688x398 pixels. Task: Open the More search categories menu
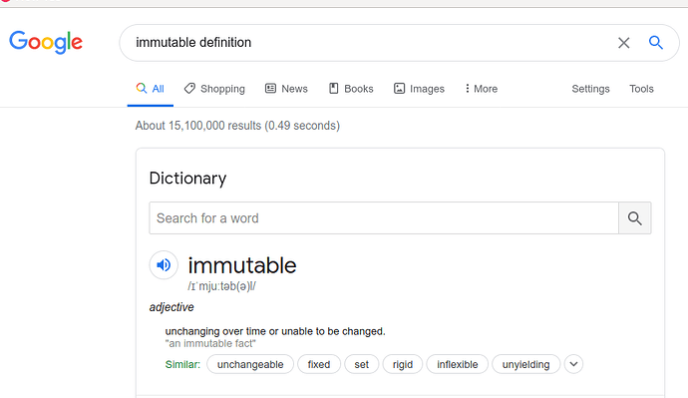pos(482,89)
